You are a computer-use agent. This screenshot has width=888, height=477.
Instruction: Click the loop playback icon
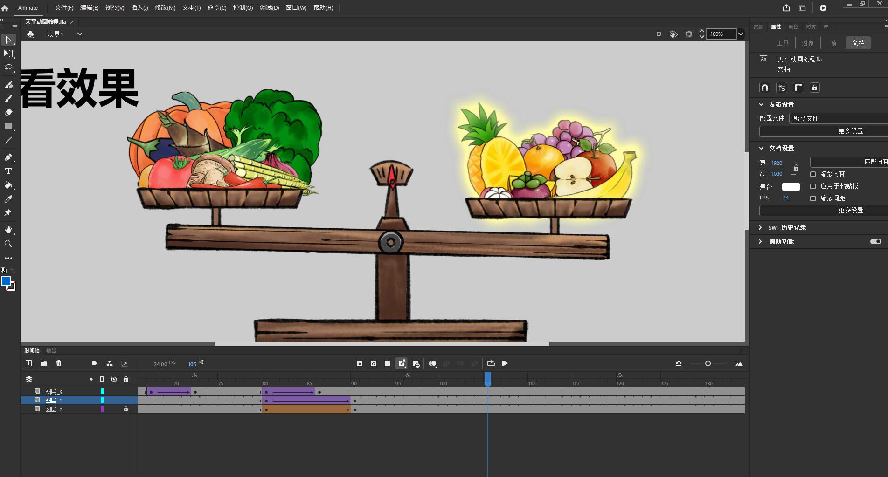tap(491, 363)
